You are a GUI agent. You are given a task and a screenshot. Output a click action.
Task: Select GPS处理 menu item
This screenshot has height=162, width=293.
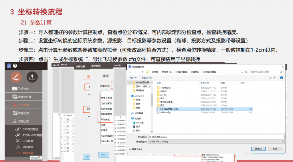pyautogui.click(x=23, y=105)
